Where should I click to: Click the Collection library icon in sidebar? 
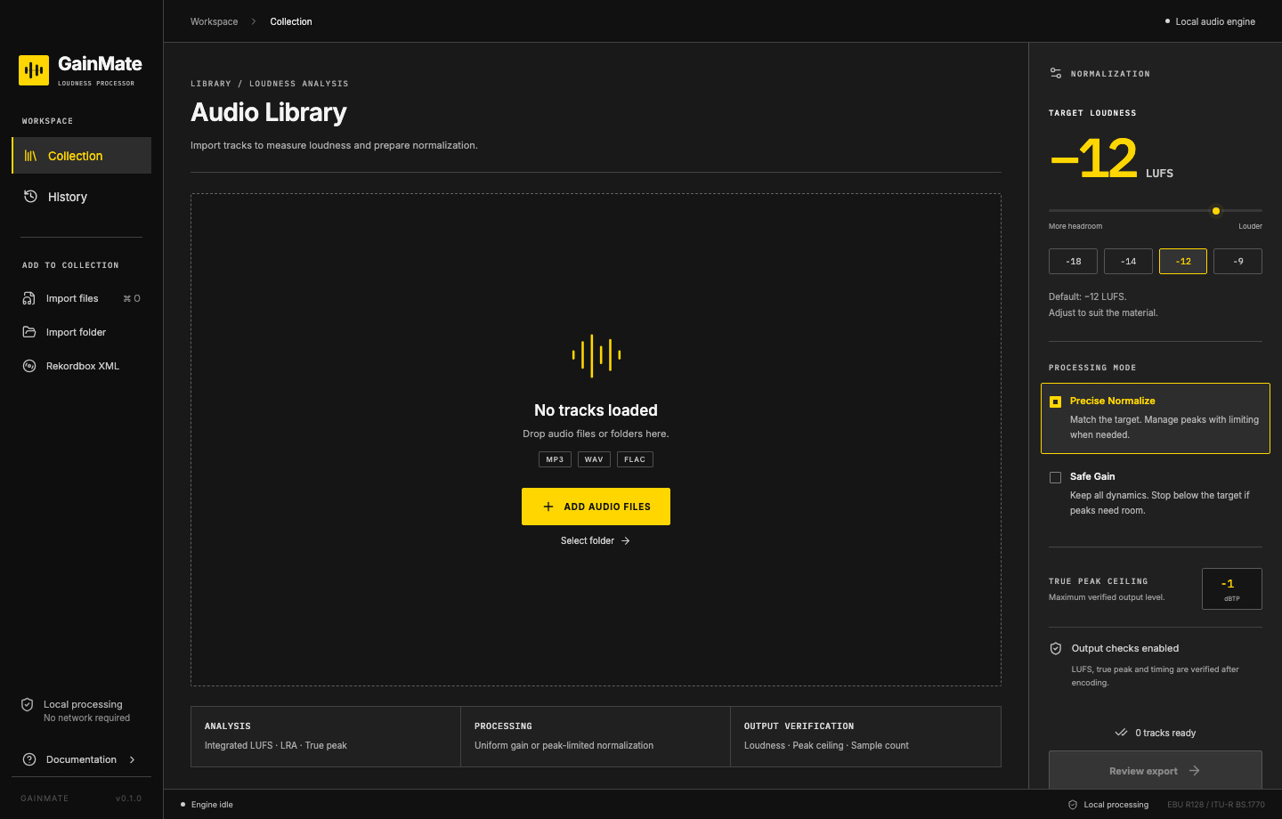[x=30, y=156]
